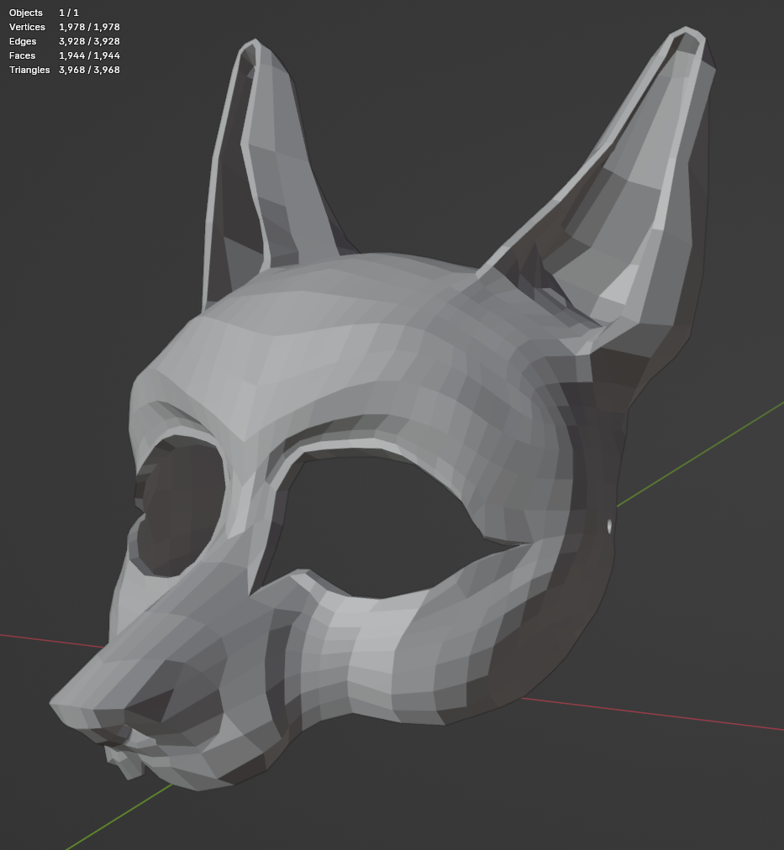Click the Objects count 1 / 1

pyautogui.click(x=69, y=13)
